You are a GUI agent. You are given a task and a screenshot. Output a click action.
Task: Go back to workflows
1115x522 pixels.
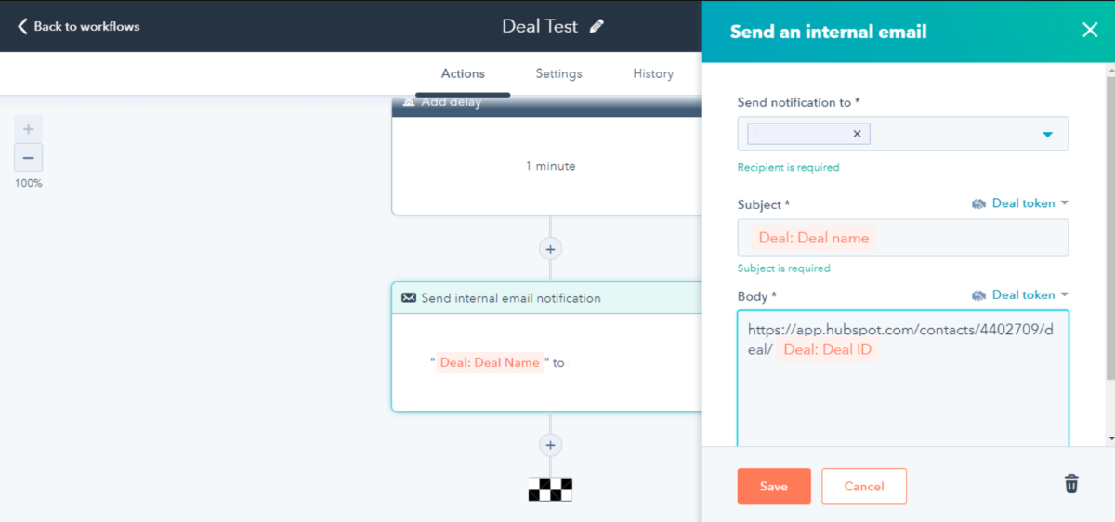click(79, 26)
